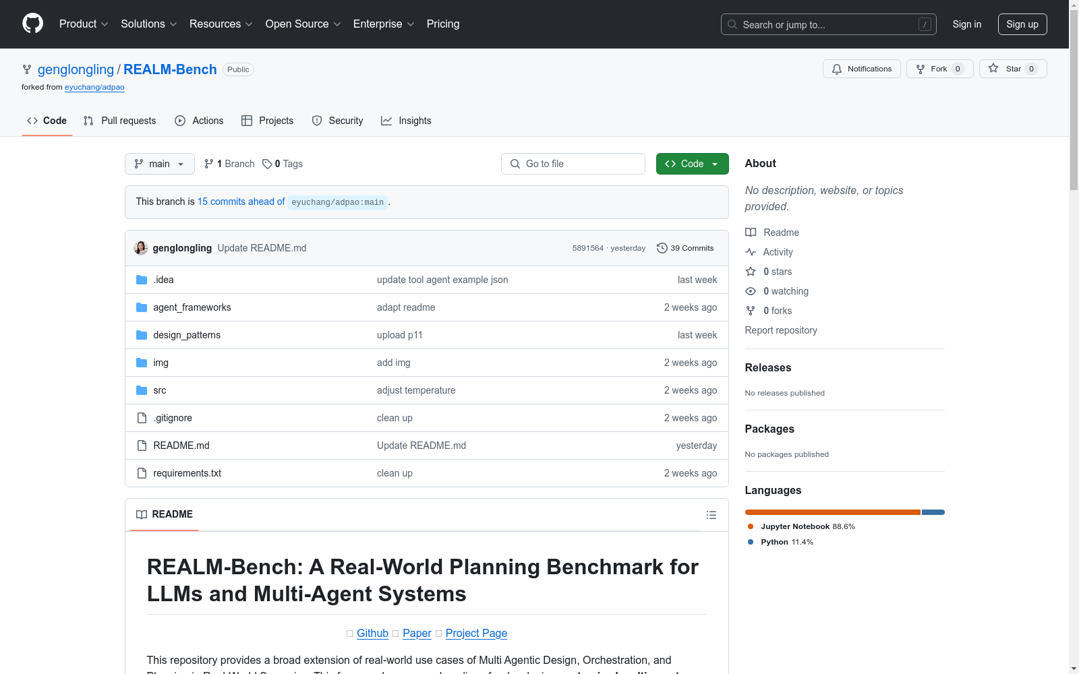Open the Pricing page link
This screenshot has width=1079, height=674.
pos(443,24)
